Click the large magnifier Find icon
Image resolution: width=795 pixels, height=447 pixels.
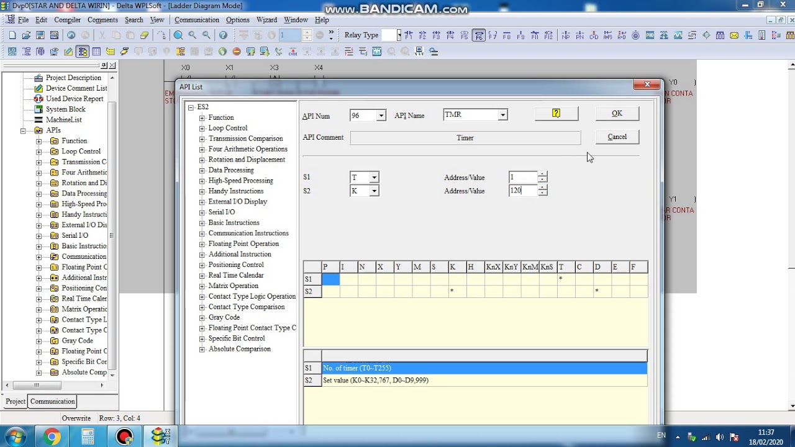[178, 35]
